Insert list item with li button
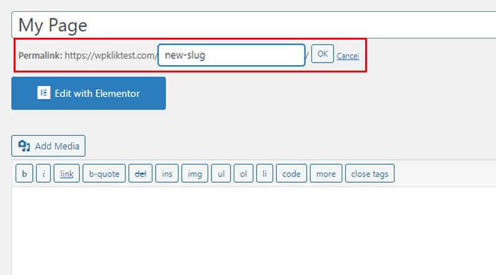 pyautogui.click(x=265, y=173)
